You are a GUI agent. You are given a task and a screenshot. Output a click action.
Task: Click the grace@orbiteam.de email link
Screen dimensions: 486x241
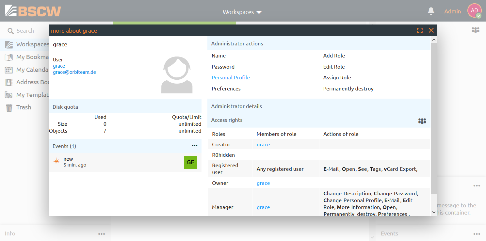(x=74, y=72)
